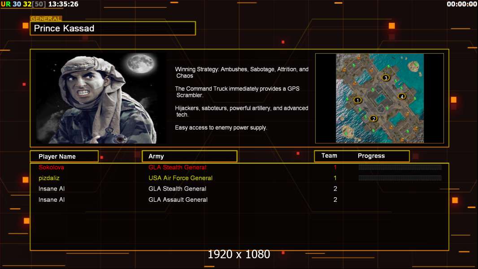This screenshot has width=478, height=269.
Task: Click start position marker 3 on minimap
Action: (x=386, y=78)
